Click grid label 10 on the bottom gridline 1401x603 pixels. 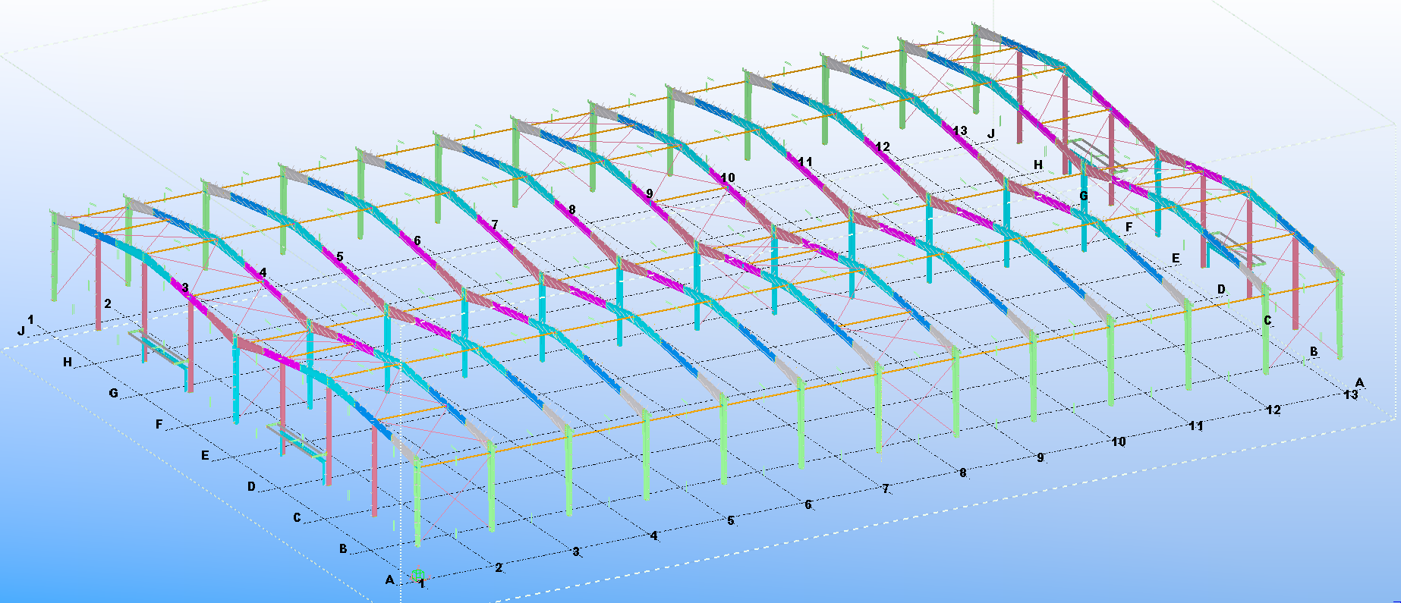(x=1118, y=441)
